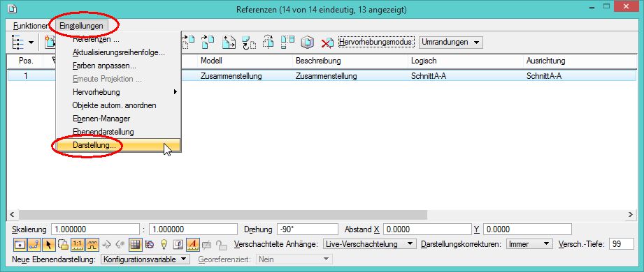Select the Scale Reference tool icon

pyautogui.click(x=229, y=42)
